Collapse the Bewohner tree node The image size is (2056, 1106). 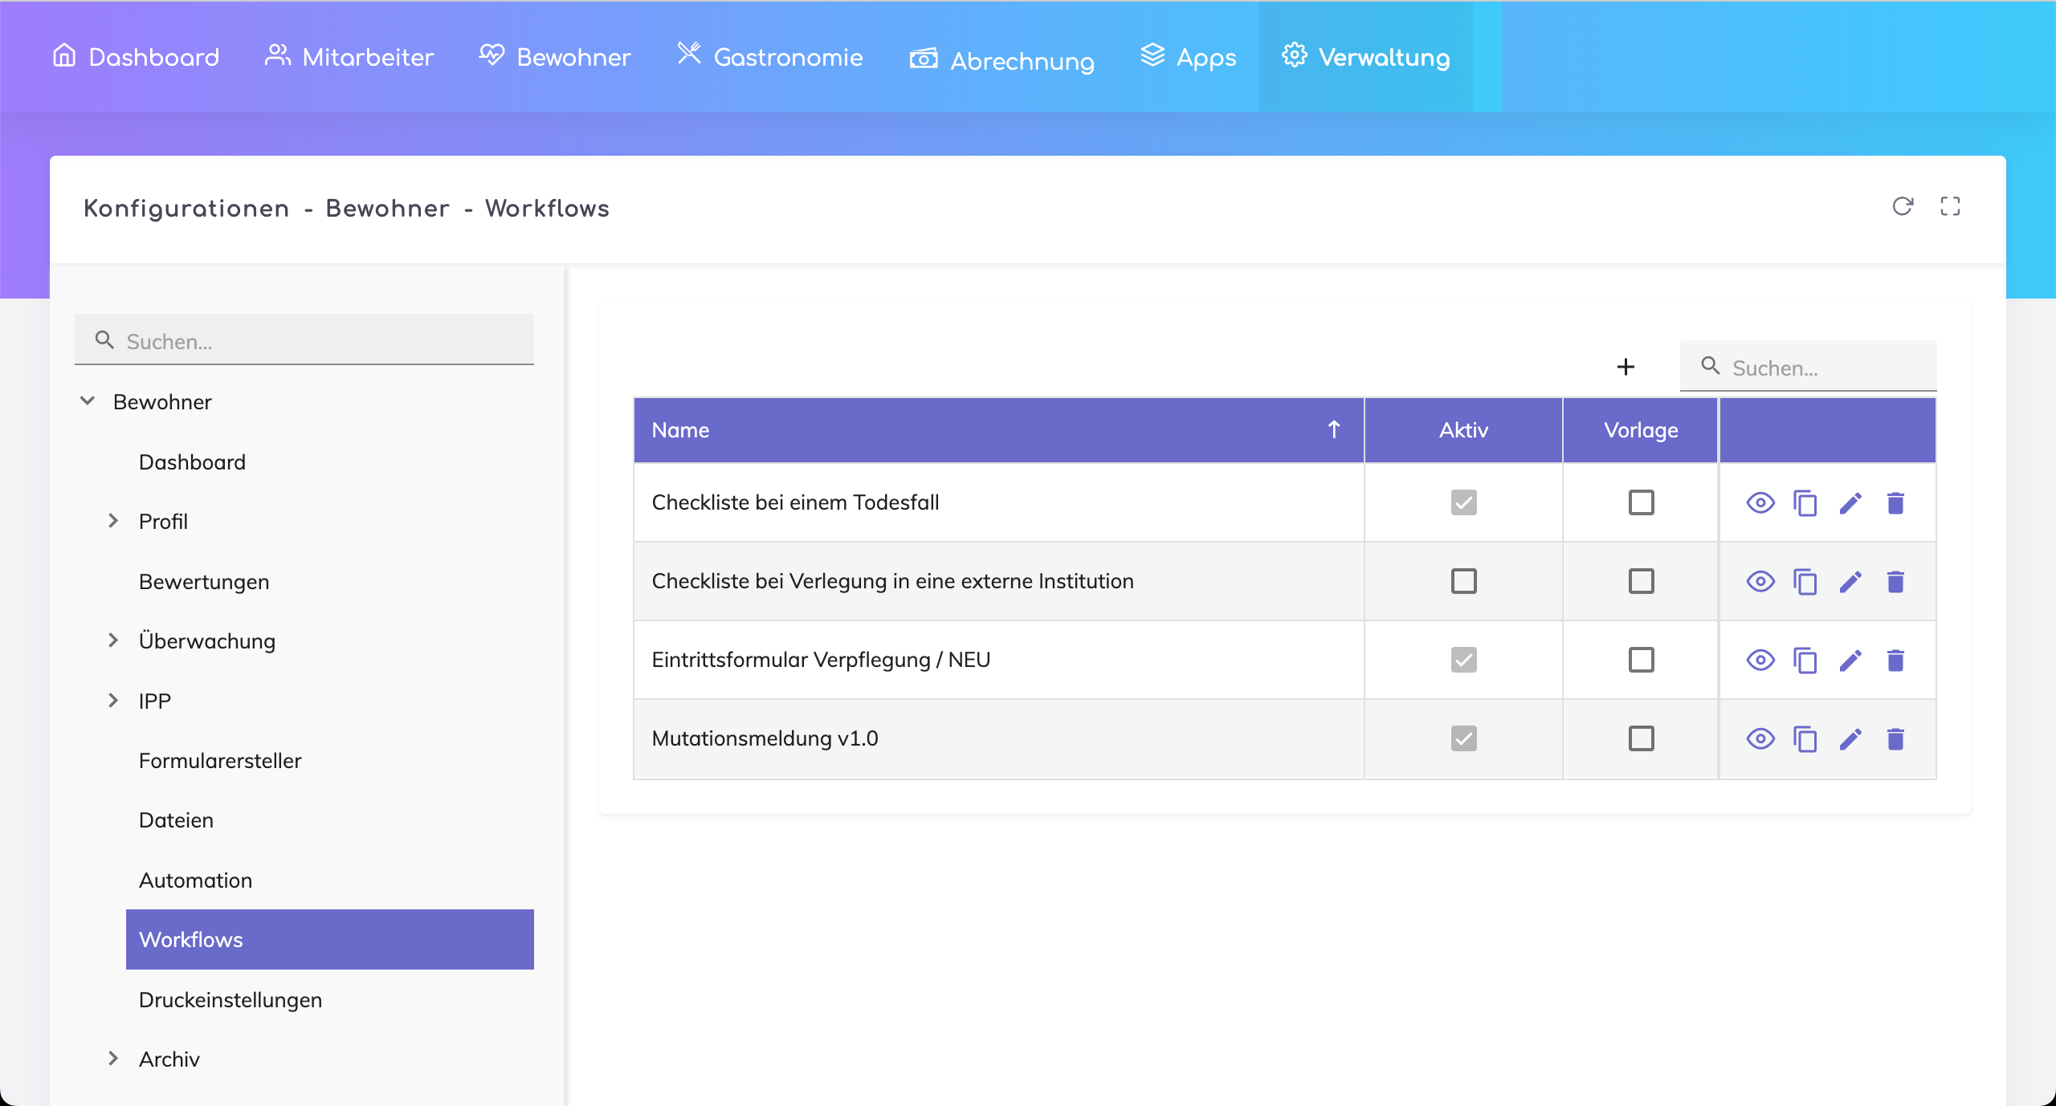click(x=88, y=401)
